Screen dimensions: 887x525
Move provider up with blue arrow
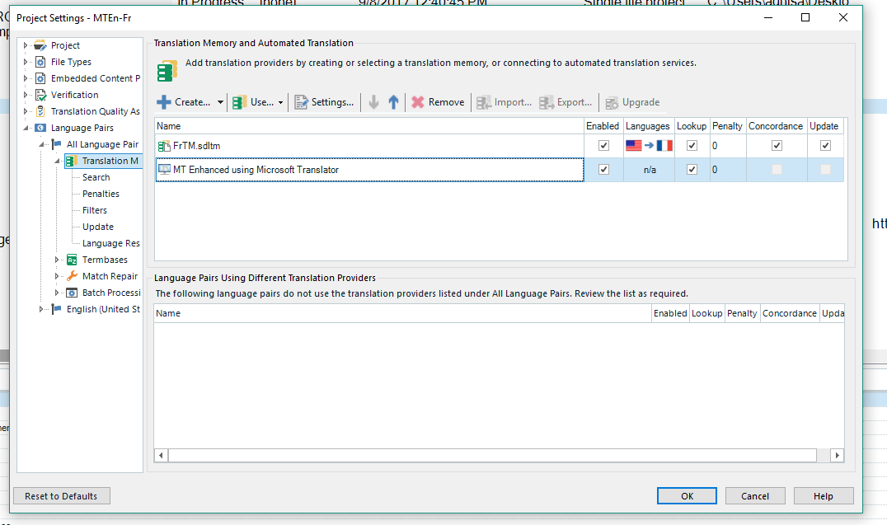[393, 102]
